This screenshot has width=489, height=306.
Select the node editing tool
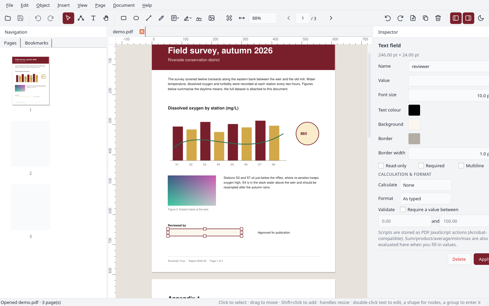coord(81,18)
